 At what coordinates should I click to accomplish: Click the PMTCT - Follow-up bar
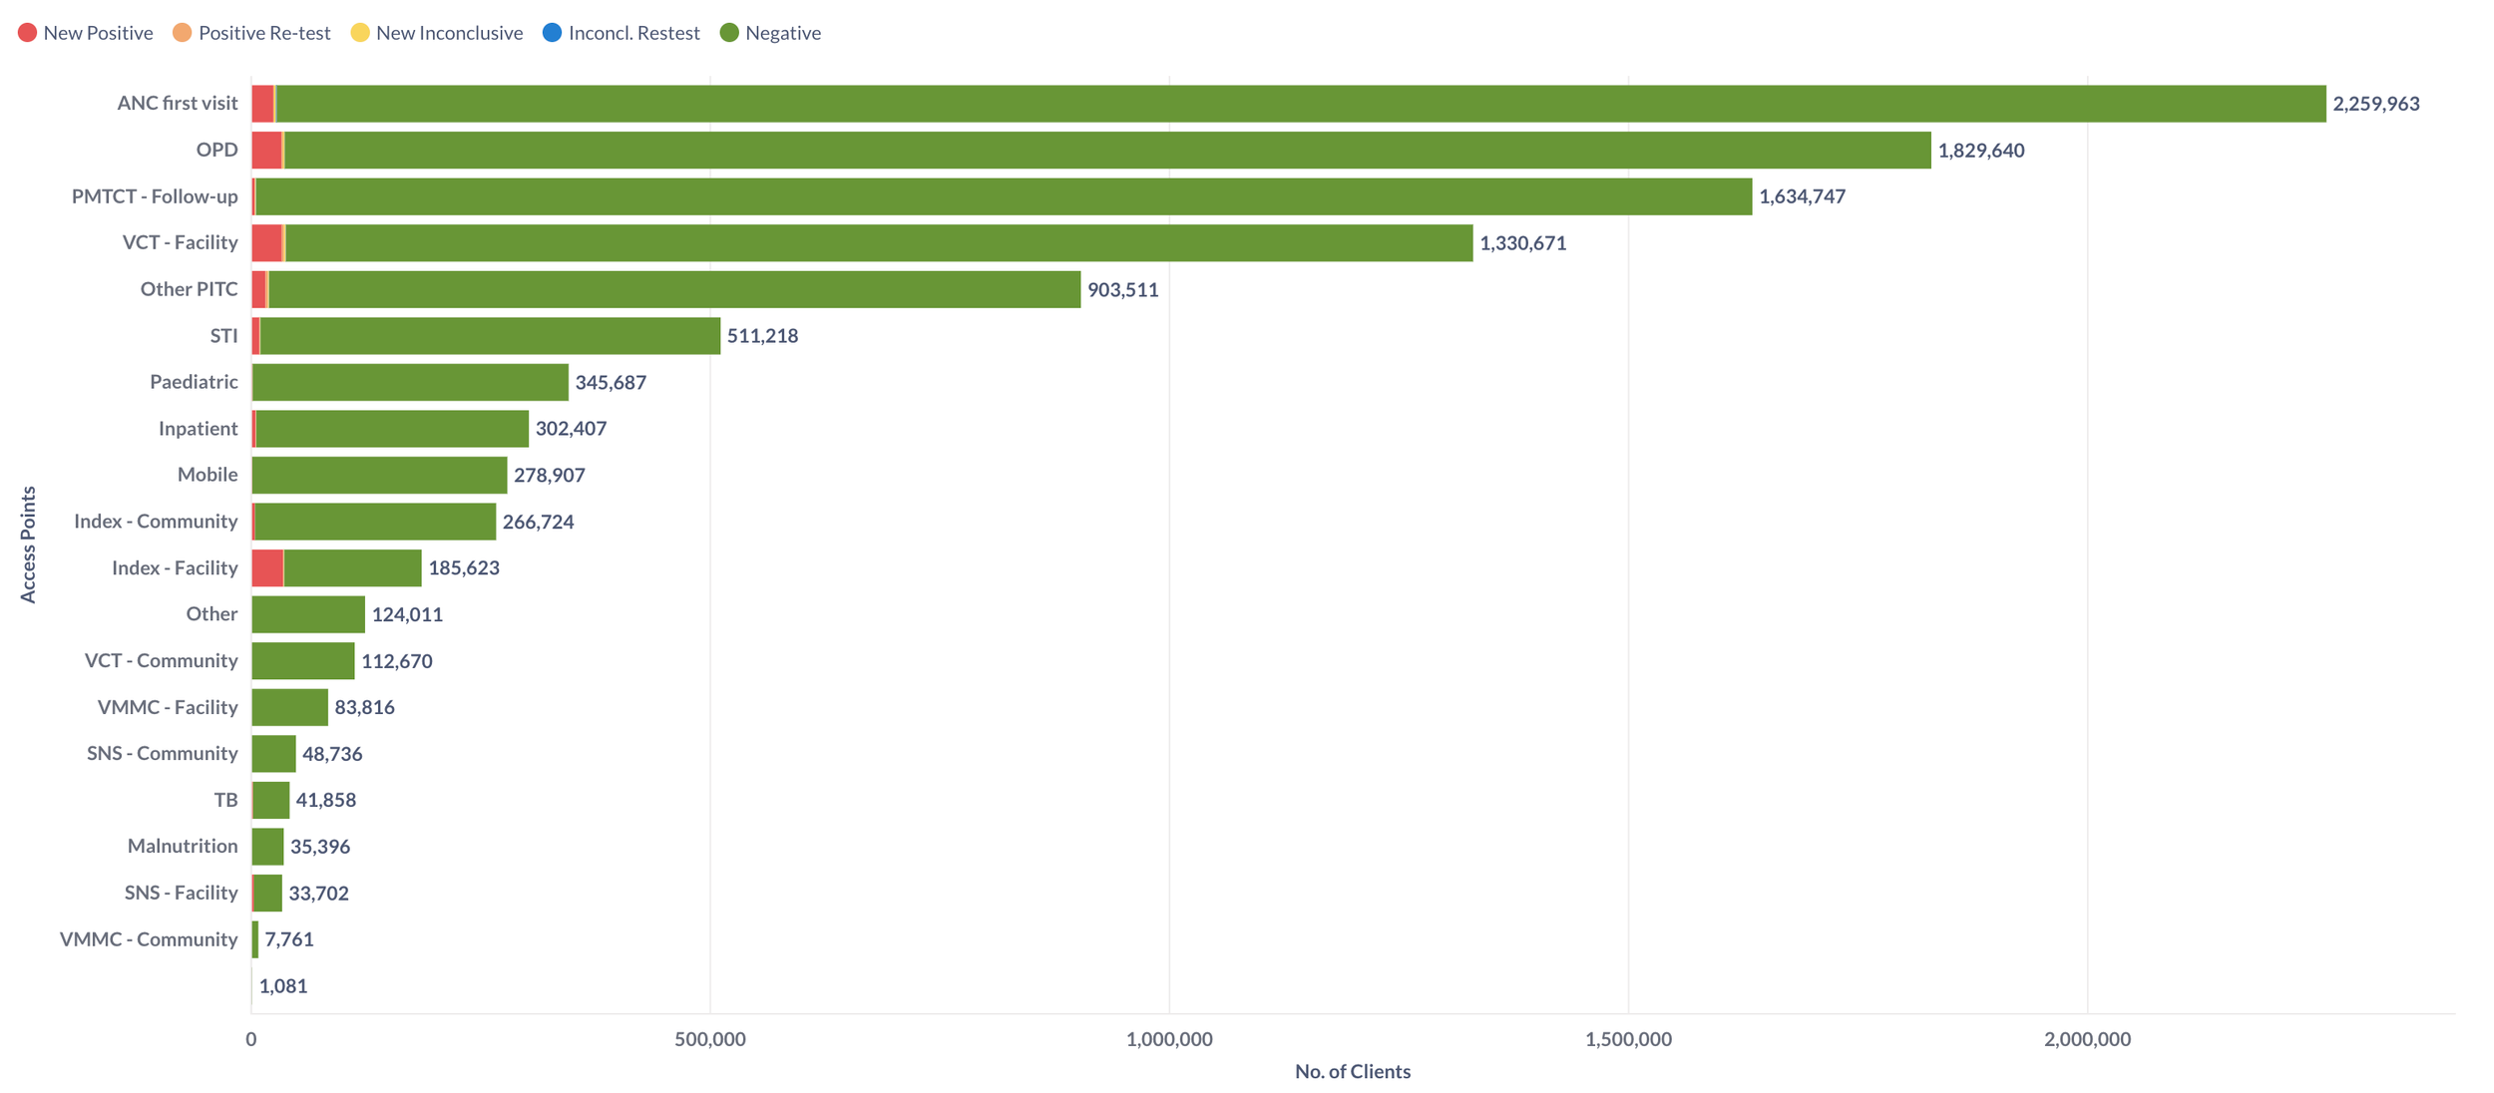998,196
